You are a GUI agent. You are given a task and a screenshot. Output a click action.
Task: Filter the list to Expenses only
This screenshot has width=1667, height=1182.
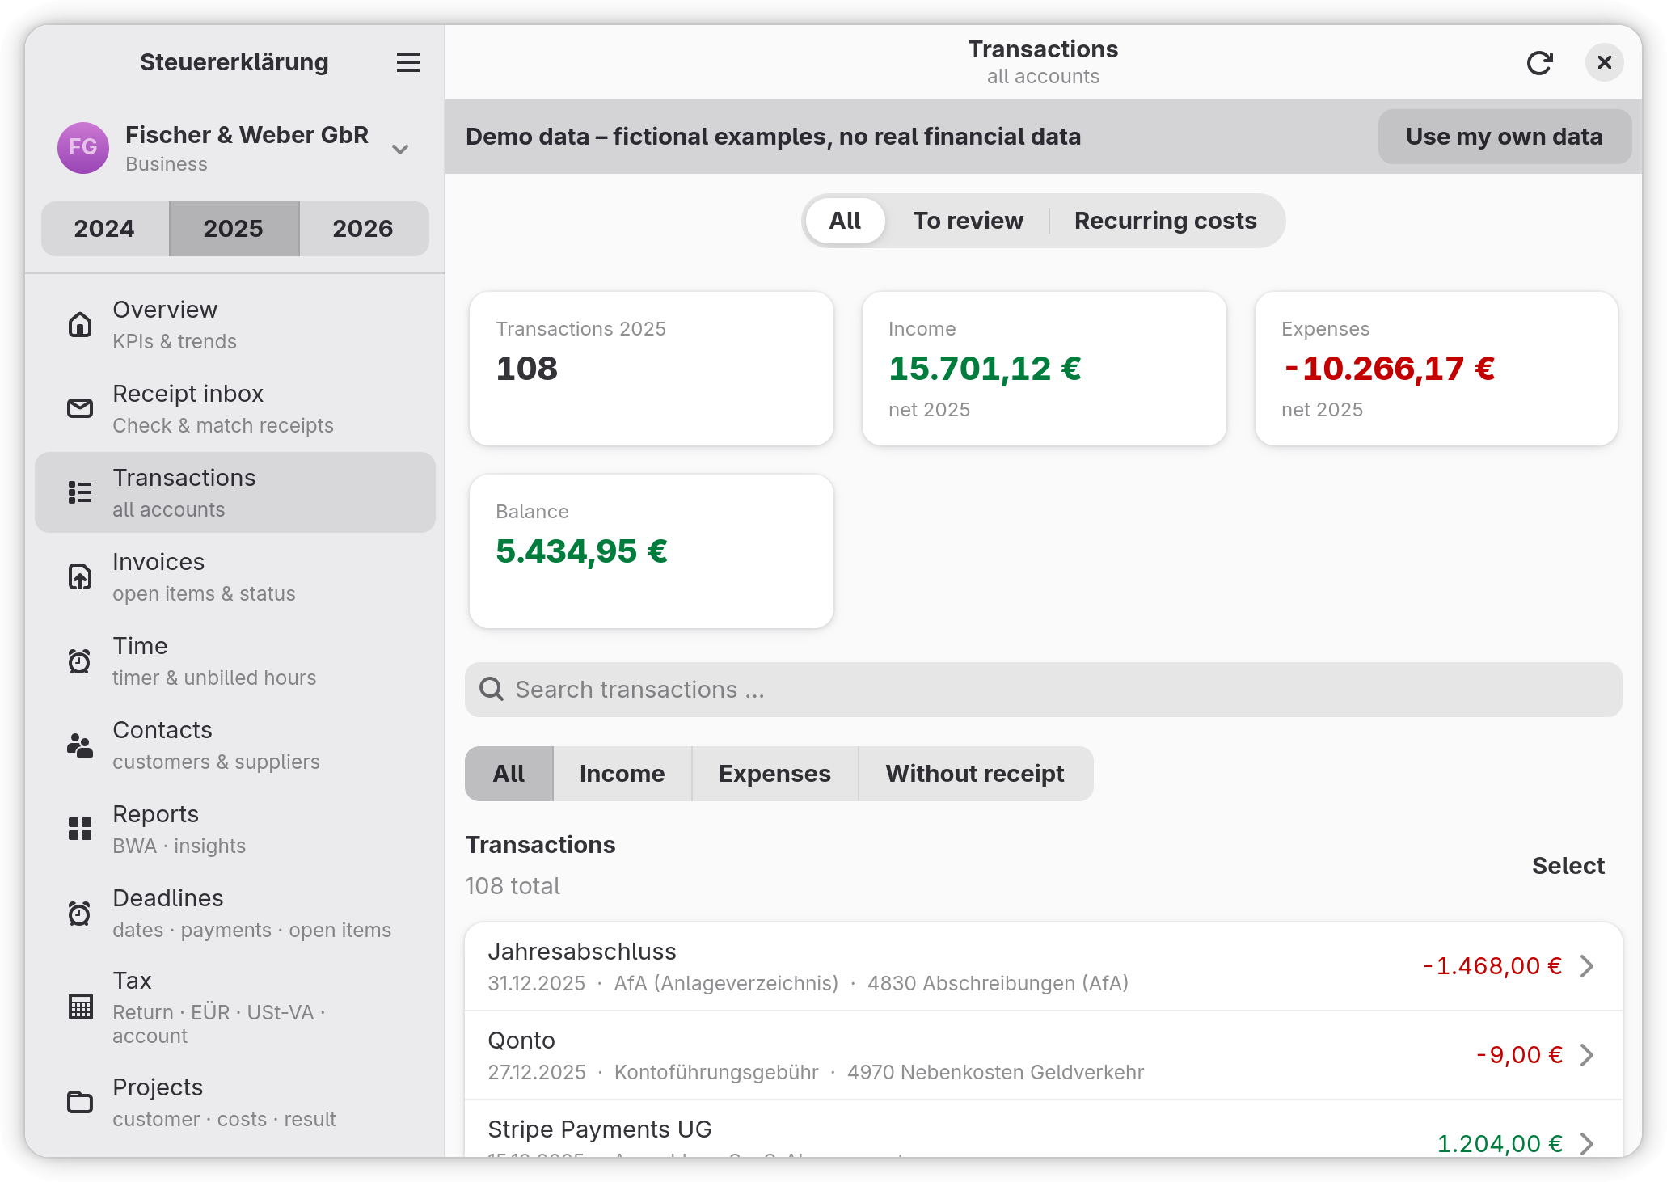774,774
